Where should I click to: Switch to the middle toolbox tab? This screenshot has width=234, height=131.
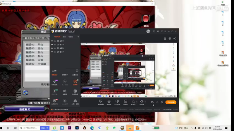[65, 75]
